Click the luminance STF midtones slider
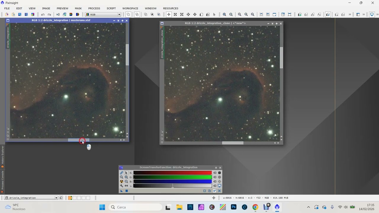 [x=173, y=186]
